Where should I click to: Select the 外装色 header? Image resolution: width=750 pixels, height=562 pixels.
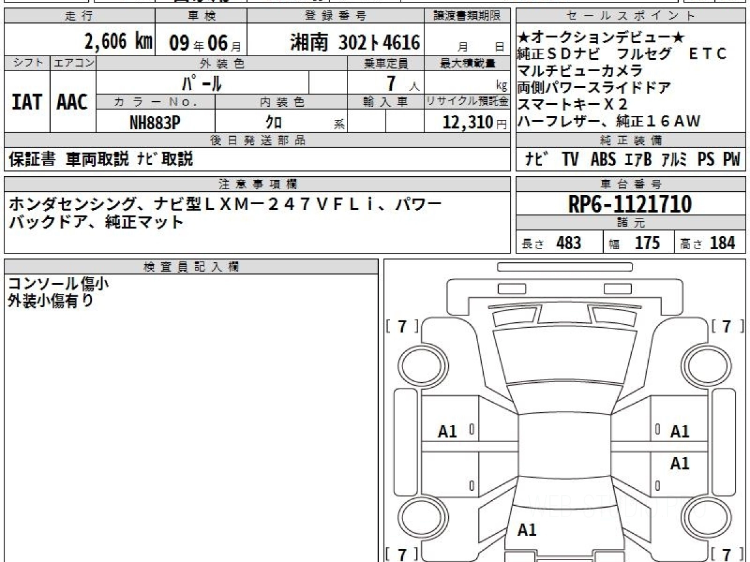(x=222, y=63)
